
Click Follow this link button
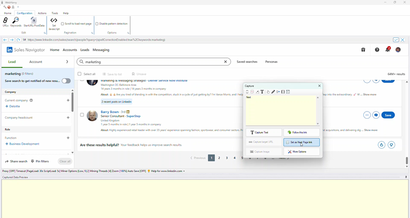click(x=301, y=133)
